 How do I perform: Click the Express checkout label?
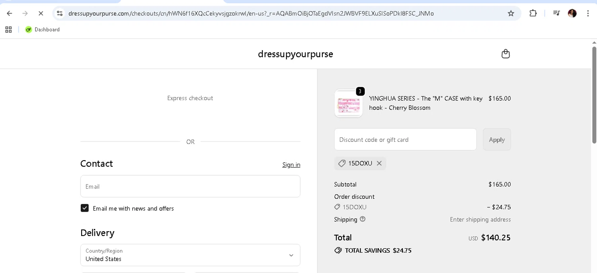190,98
